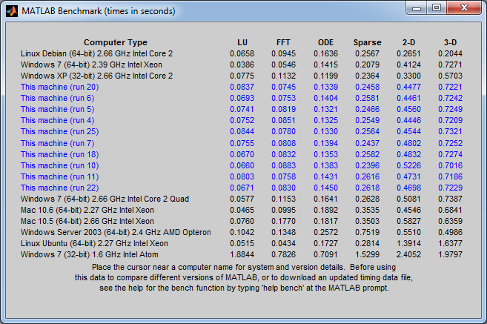Select 'This machine (run 20)' row label
Viewport: 487px width, 324px height.
pos(59,87)
